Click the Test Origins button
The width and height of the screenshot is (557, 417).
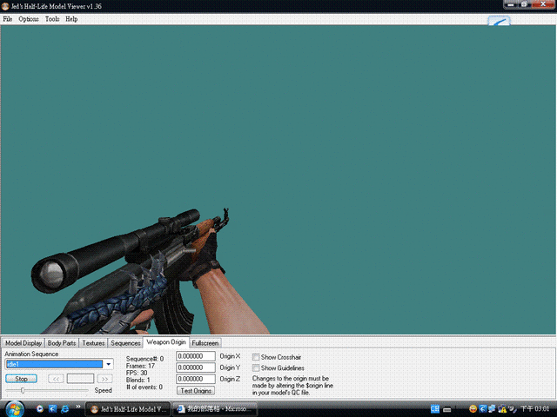[x=196, y=391]
